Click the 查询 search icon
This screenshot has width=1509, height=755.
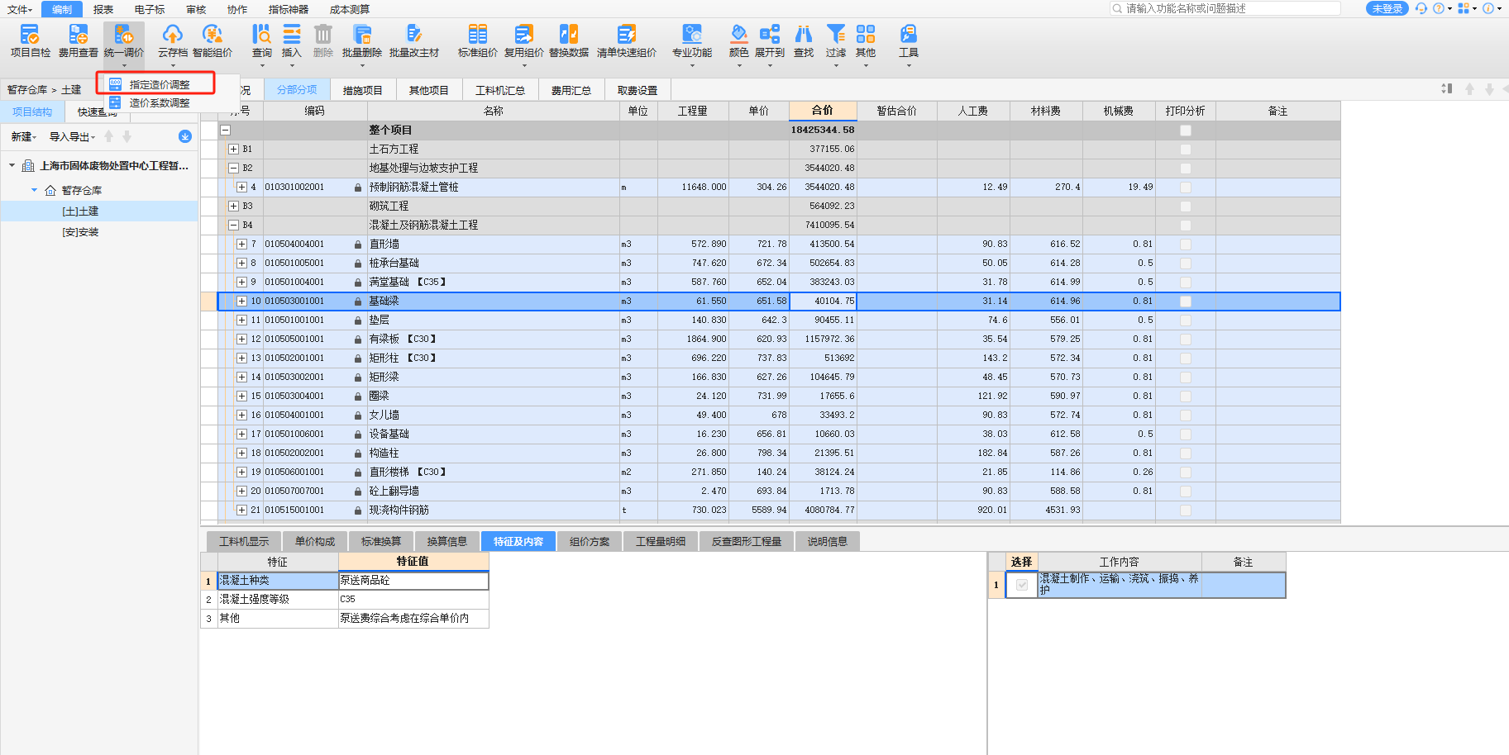tap(261, 34)
